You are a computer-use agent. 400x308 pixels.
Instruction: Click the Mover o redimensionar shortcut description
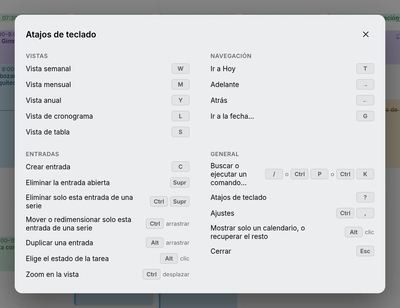[78, 224]
